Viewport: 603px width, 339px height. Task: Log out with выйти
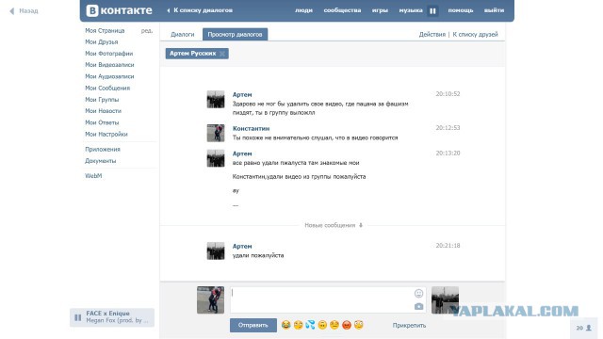(494, 10)
